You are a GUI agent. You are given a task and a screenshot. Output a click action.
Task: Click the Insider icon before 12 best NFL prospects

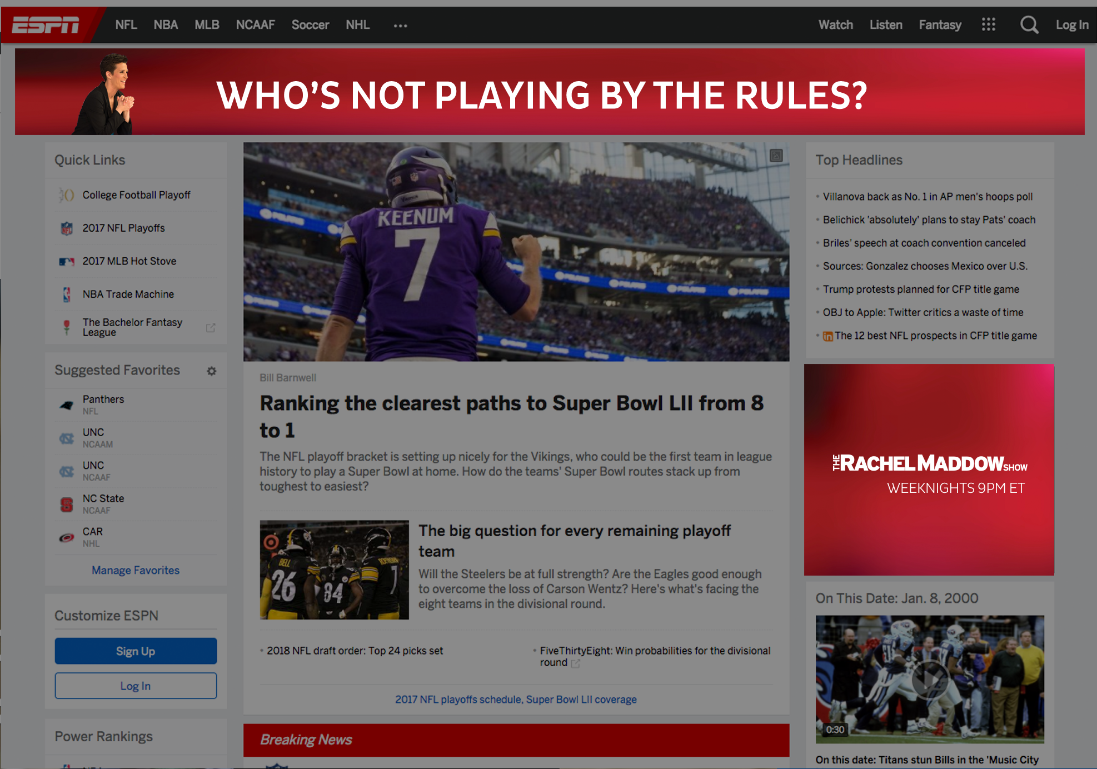pyautogui.click(x=827, y=336)
